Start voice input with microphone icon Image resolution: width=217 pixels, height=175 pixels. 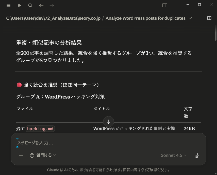tap(197, 155)
